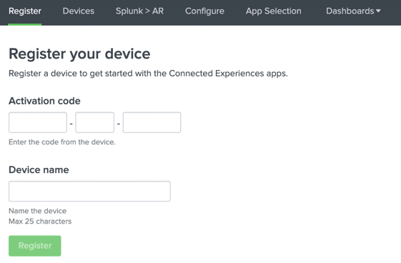Go to the Configure tab
The height and width of the screenshot is (263, 401).
point(204,11)
